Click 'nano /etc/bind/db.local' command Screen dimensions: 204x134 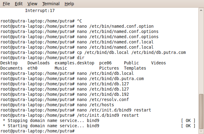[x=105, y=73]
